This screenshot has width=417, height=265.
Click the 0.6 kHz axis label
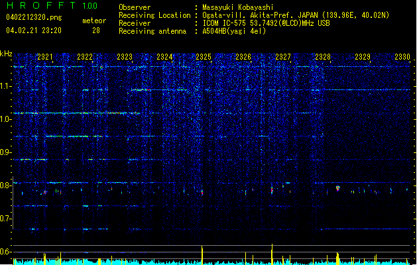tap(6, 252)
